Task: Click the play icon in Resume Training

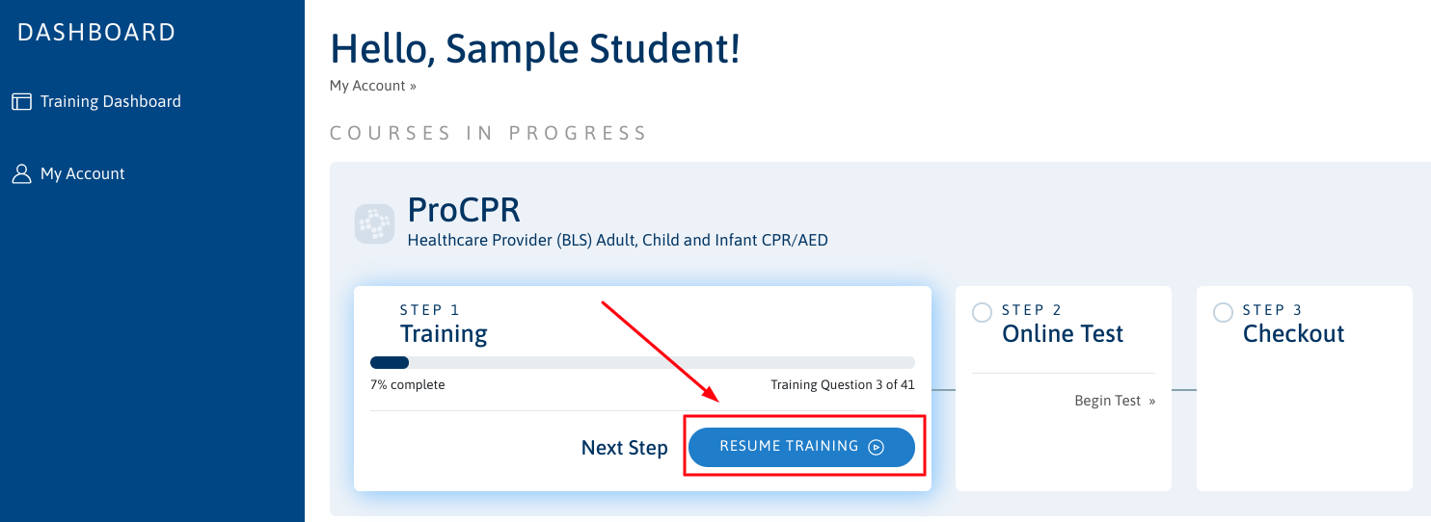Action: pyautogui.click(x=876, y=447)
